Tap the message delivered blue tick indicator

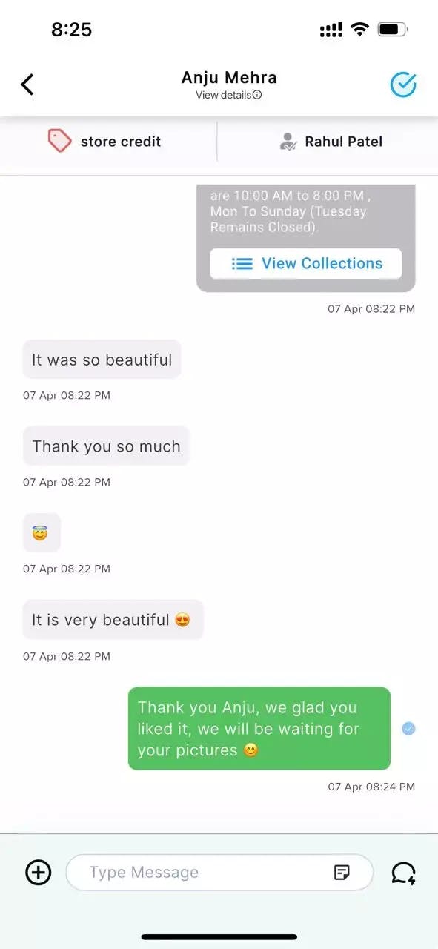point(408,729)
